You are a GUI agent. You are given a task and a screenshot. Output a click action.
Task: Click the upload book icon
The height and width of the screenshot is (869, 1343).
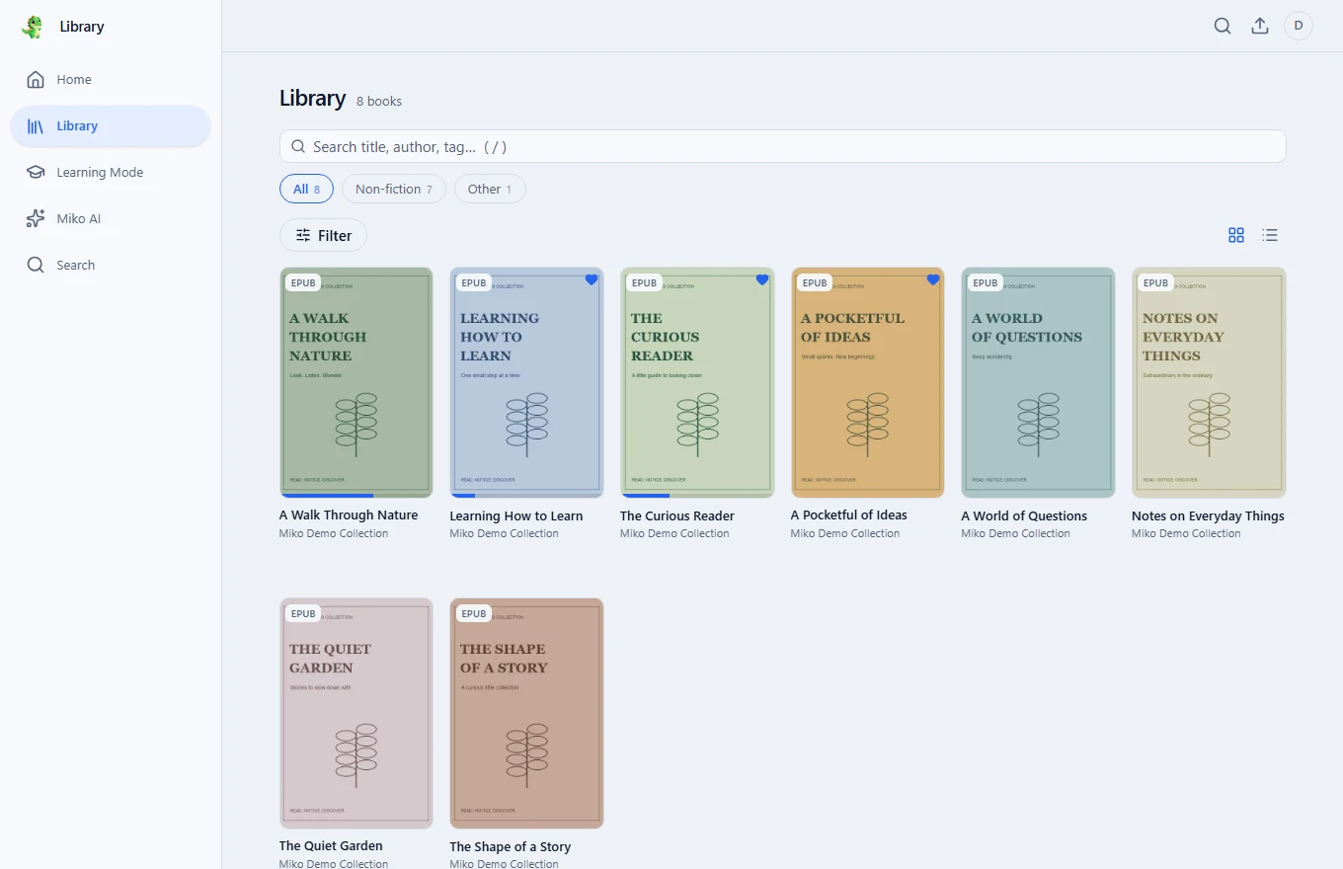pyautogui.click(x=1260, y=27)
